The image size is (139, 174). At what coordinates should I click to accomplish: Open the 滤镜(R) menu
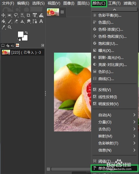(x=130, y=3)
